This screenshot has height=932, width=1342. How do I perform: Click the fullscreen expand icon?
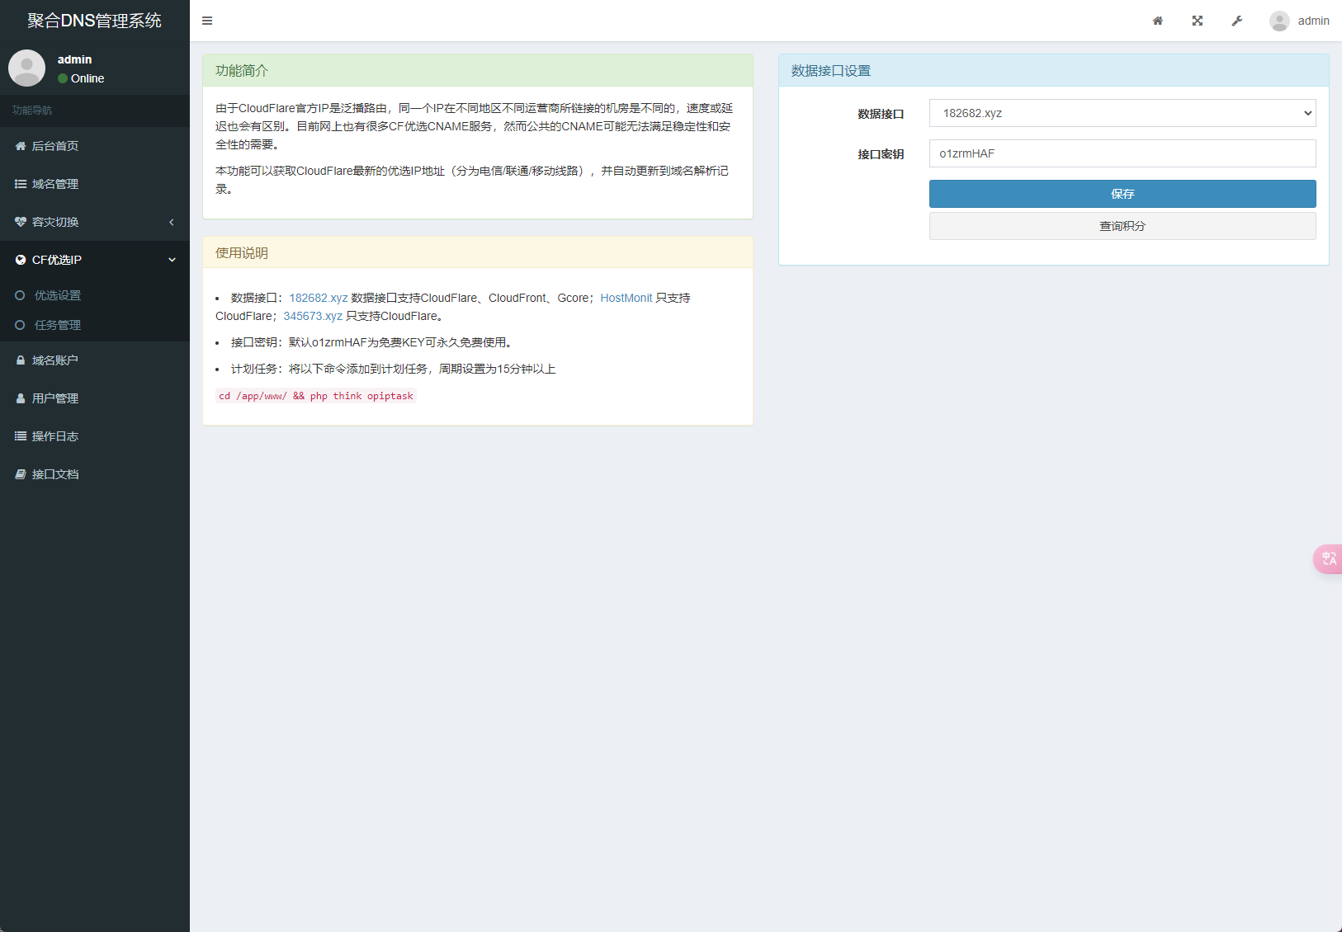point(1198,21)
